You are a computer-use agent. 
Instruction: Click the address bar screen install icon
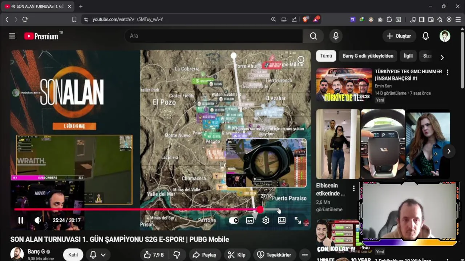tap(284, 19)
